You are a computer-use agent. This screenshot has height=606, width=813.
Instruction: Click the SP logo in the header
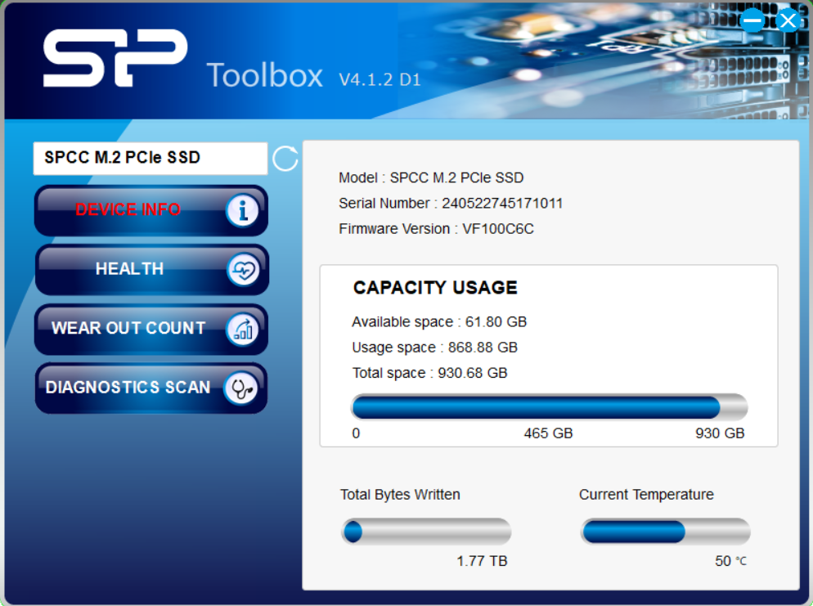tap(115, 58)
